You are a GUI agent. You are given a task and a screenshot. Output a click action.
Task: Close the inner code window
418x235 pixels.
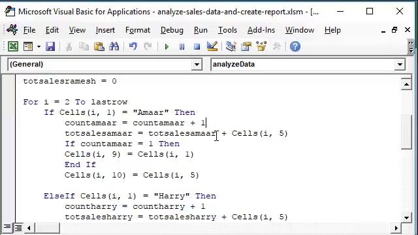click(408, 30)
